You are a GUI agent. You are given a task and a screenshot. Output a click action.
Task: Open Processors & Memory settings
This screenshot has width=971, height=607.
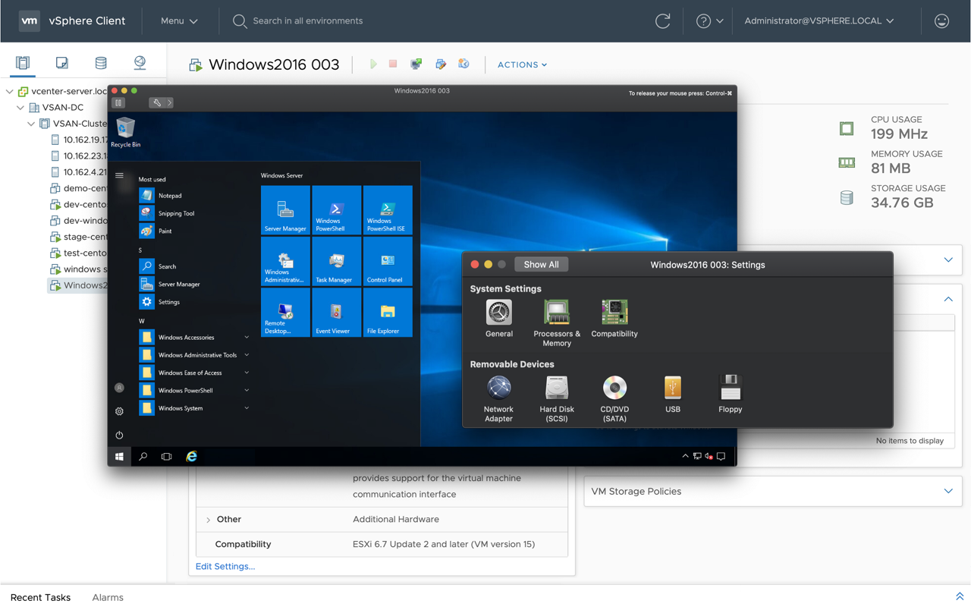tap(557, 323)
